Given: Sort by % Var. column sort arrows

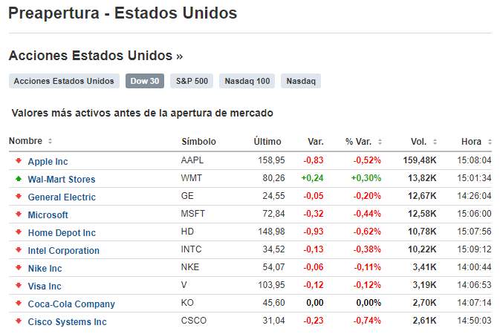Looking at the screenshot, I should tap(380, 141).
